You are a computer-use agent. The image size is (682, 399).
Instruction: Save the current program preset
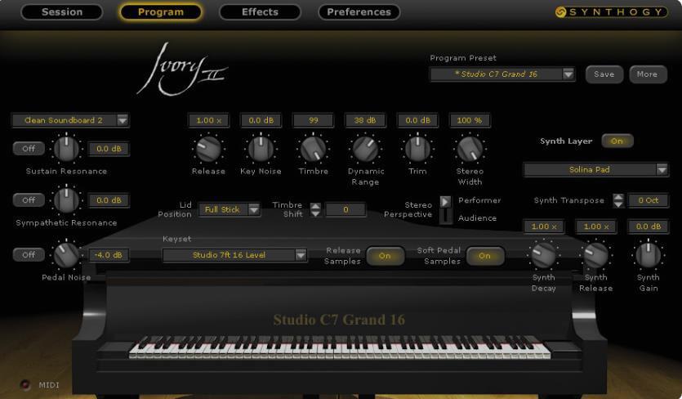(x=604, y=74)
